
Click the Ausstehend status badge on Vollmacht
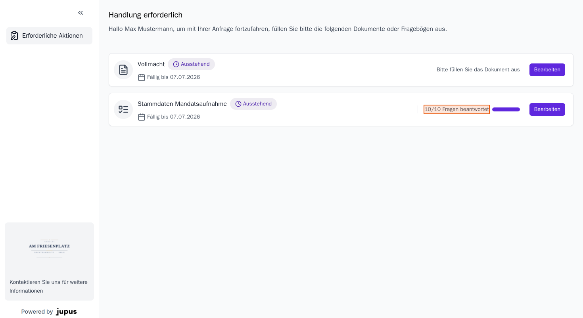(x=191, y=64)
